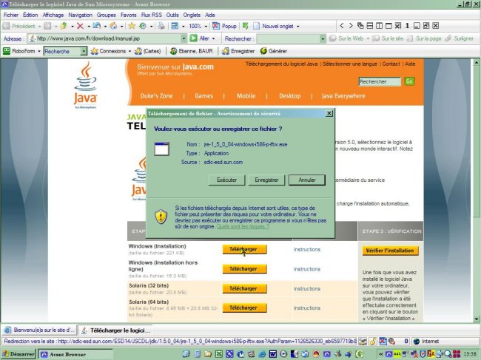
Task: Click the Stop loading red X icon
Action: [80, 26]
